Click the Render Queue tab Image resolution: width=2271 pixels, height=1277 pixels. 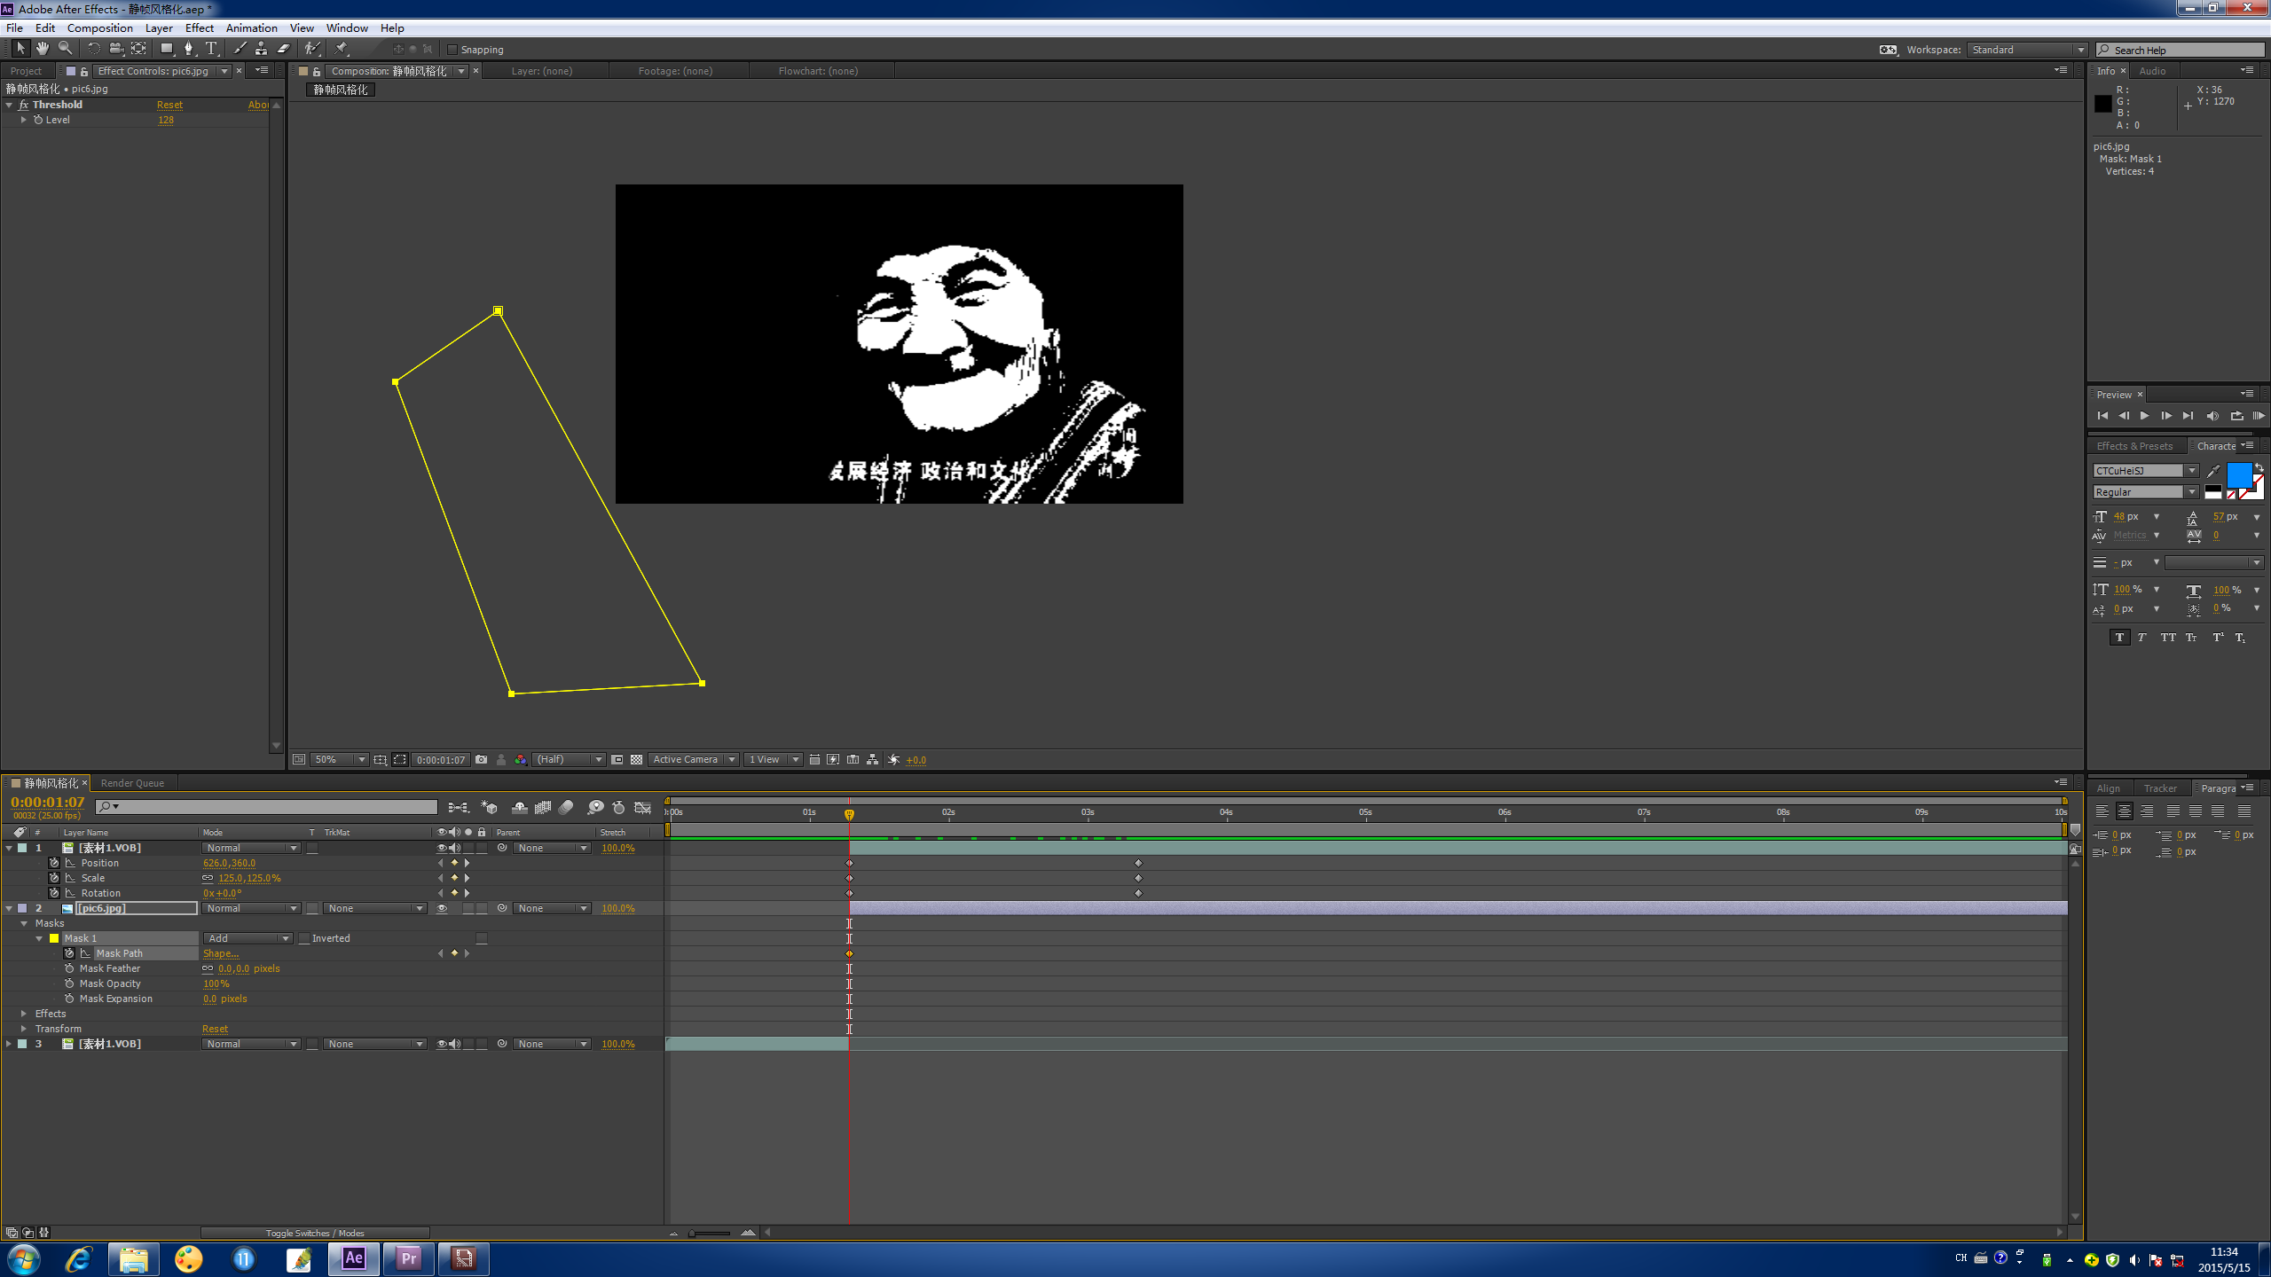132,781
